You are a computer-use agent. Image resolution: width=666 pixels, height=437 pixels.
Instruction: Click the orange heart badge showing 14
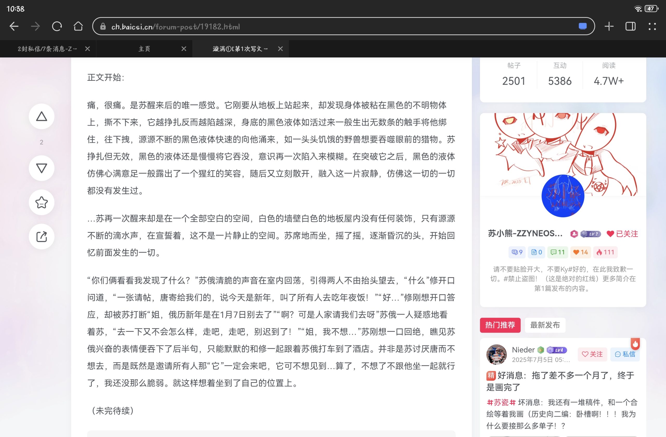[581, 252]
